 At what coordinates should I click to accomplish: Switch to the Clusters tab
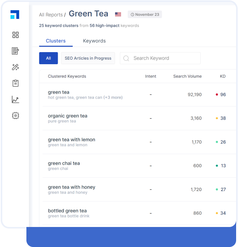click(x=56, y=41)
